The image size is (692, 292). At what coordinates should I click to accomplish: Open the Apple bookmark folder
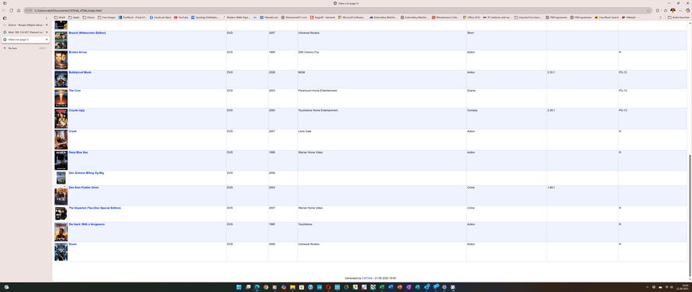tap(74, 17)
